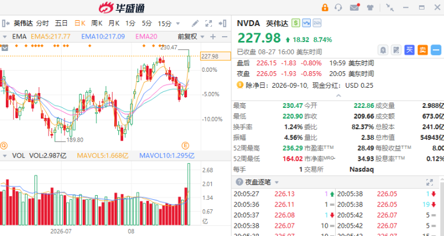The width and height of the screenshot is (444, 236).
Task: Open the mail messages icon
Action: click(x=355, y=7)
